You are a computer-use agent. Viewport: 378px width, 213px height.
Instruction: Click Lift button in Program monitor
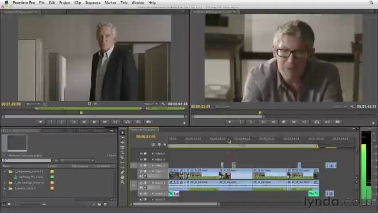pos(317,122)
